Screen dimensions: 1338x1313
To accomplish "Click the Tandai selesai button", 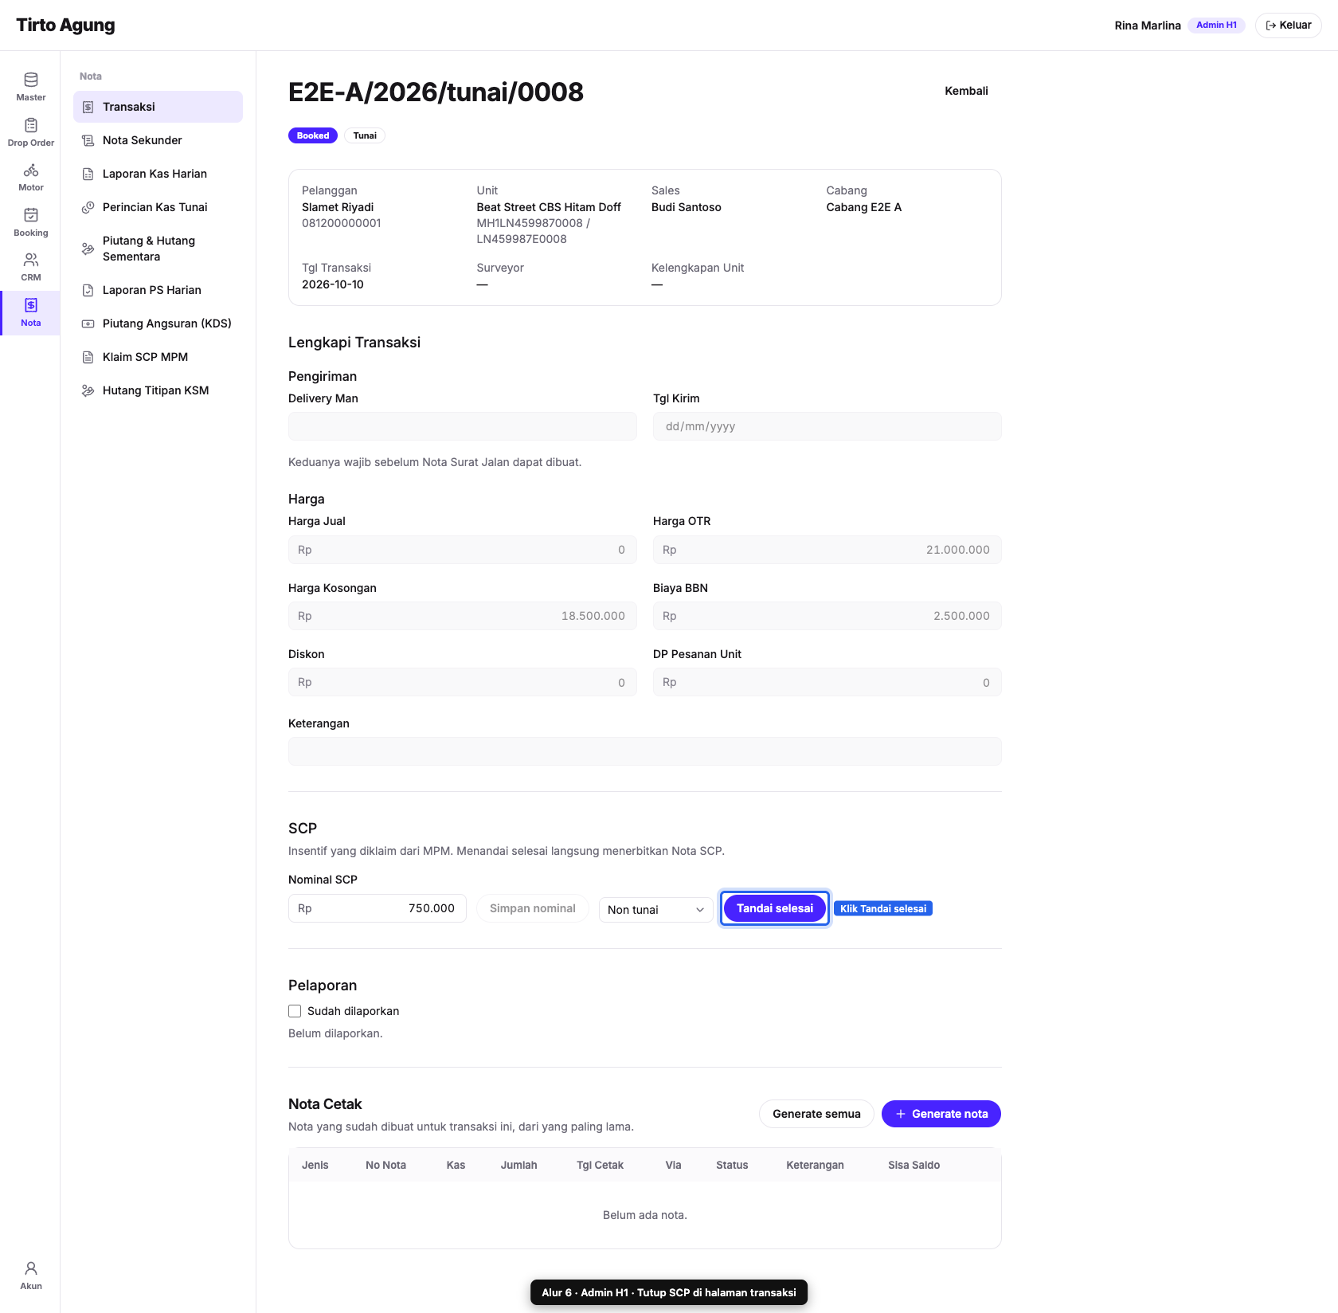I will (x=774, y=908).
